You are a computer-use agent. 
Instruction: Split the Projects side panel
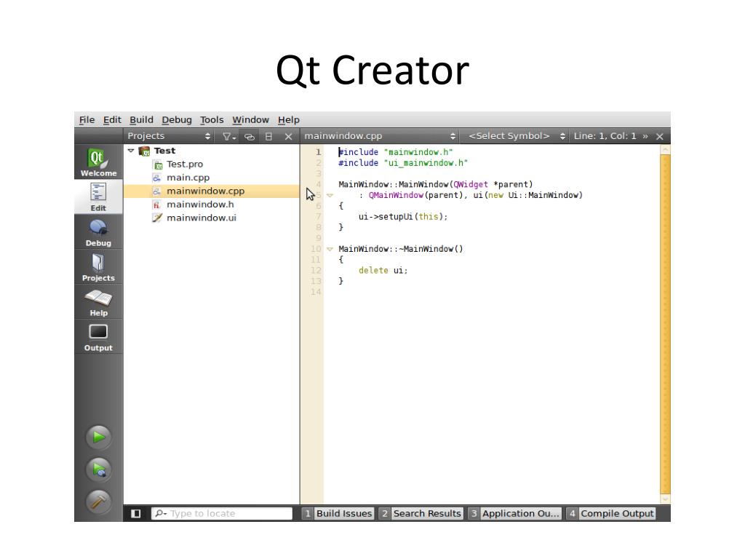[268, 136]
